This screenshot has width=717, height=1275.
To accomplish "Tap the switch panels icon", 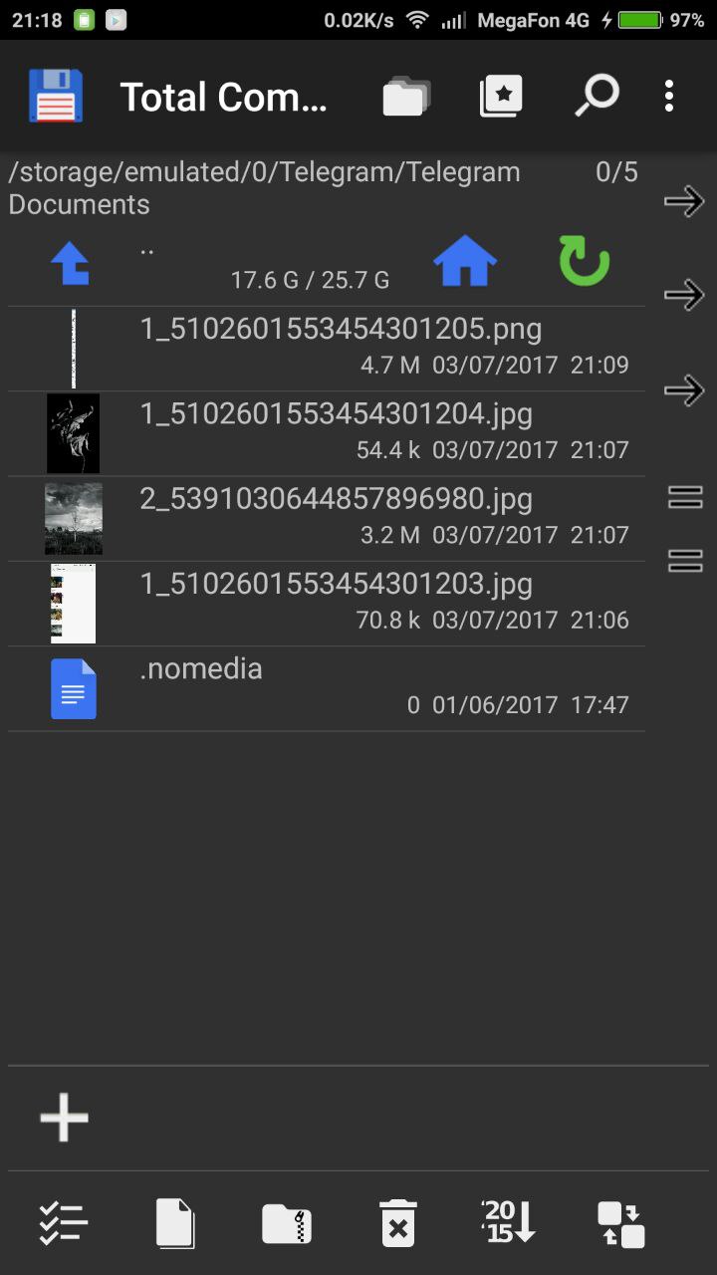I will coord(620,1224).
